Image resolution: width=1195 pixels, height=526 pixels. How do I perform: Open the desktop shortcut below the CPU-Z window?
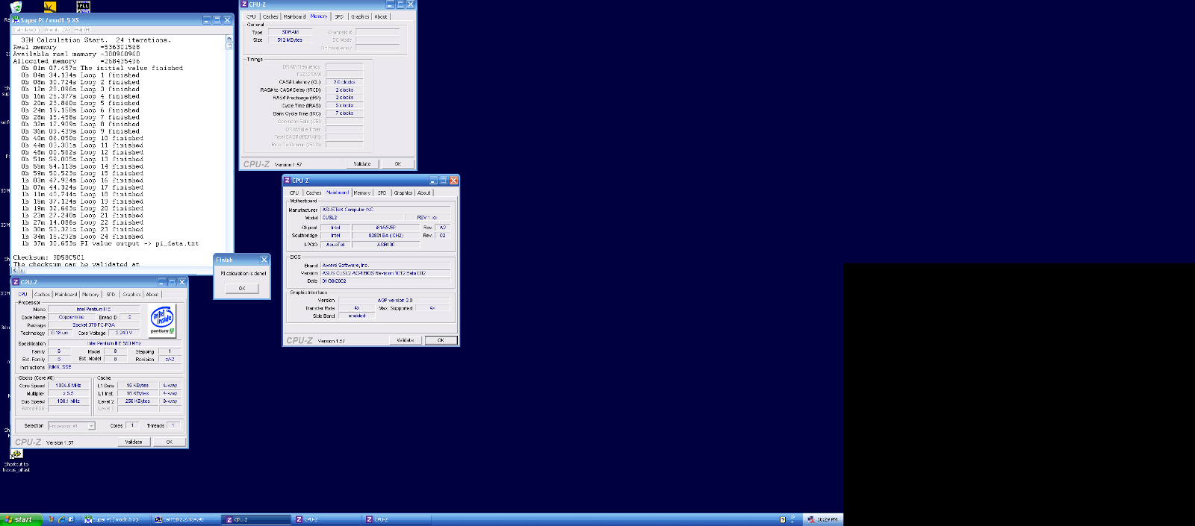point(16,454)
